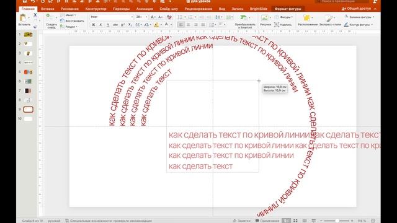Viewport: 397px width, 223px height.
Task: Click the presentation search field
Action: pos(342,1)
